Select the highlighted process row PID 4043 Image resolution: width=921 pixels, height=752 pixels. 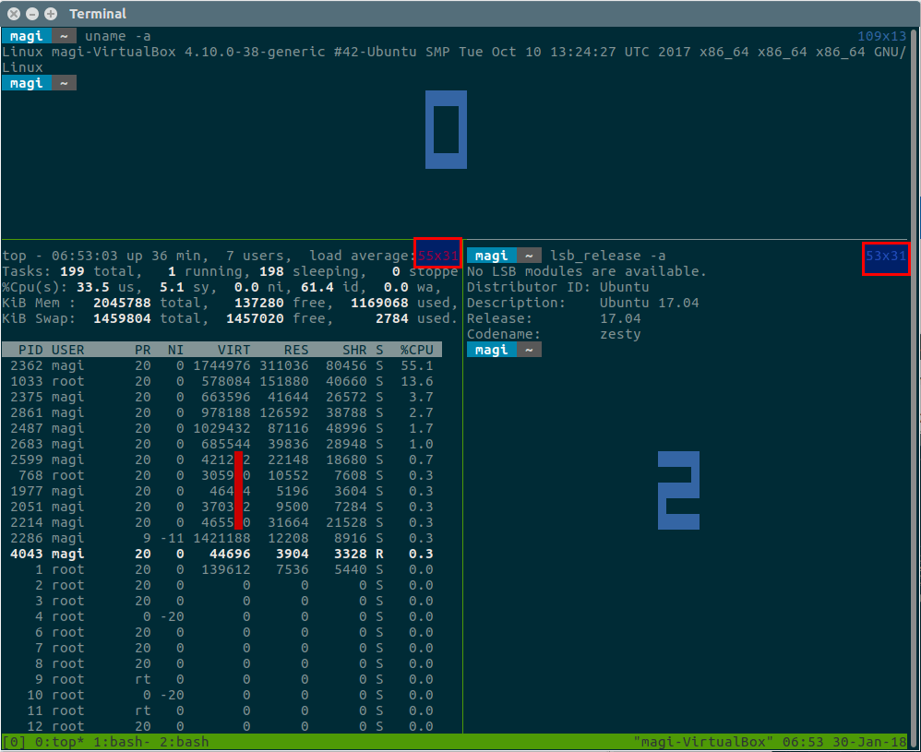pyautogui.click(x=221, y=554)
